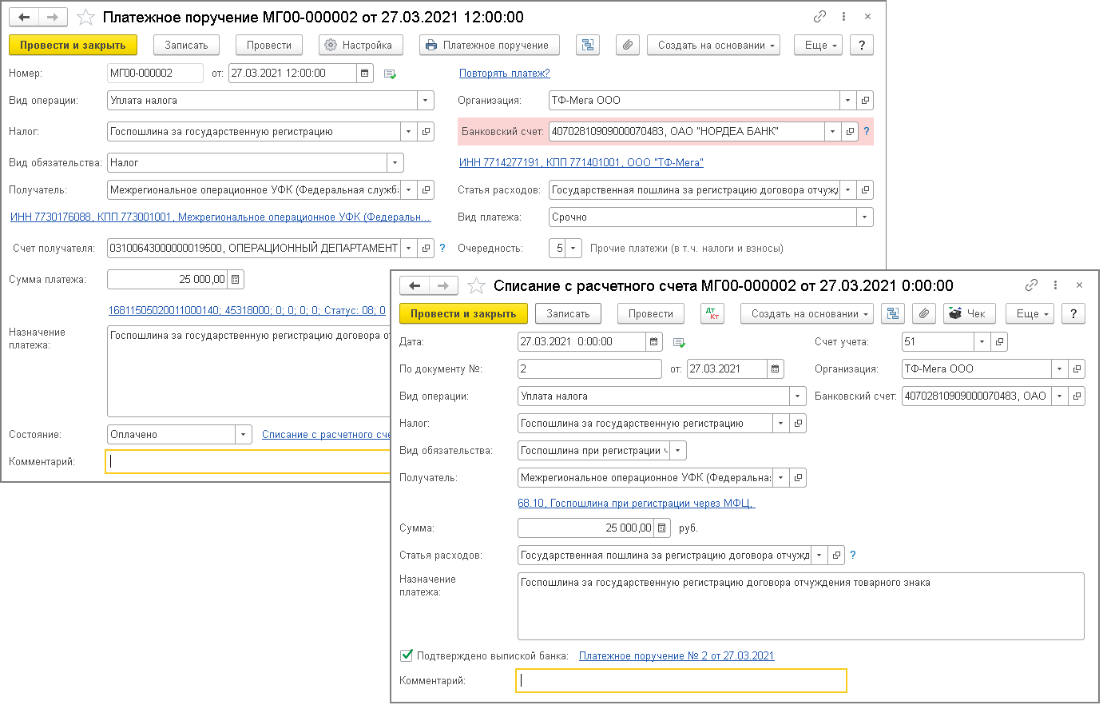Click the paperclip attachments icon in Платежное поручение toolbar
Image resolution: width=1107 pixels, height=705 pixels.
click(628, 46)
